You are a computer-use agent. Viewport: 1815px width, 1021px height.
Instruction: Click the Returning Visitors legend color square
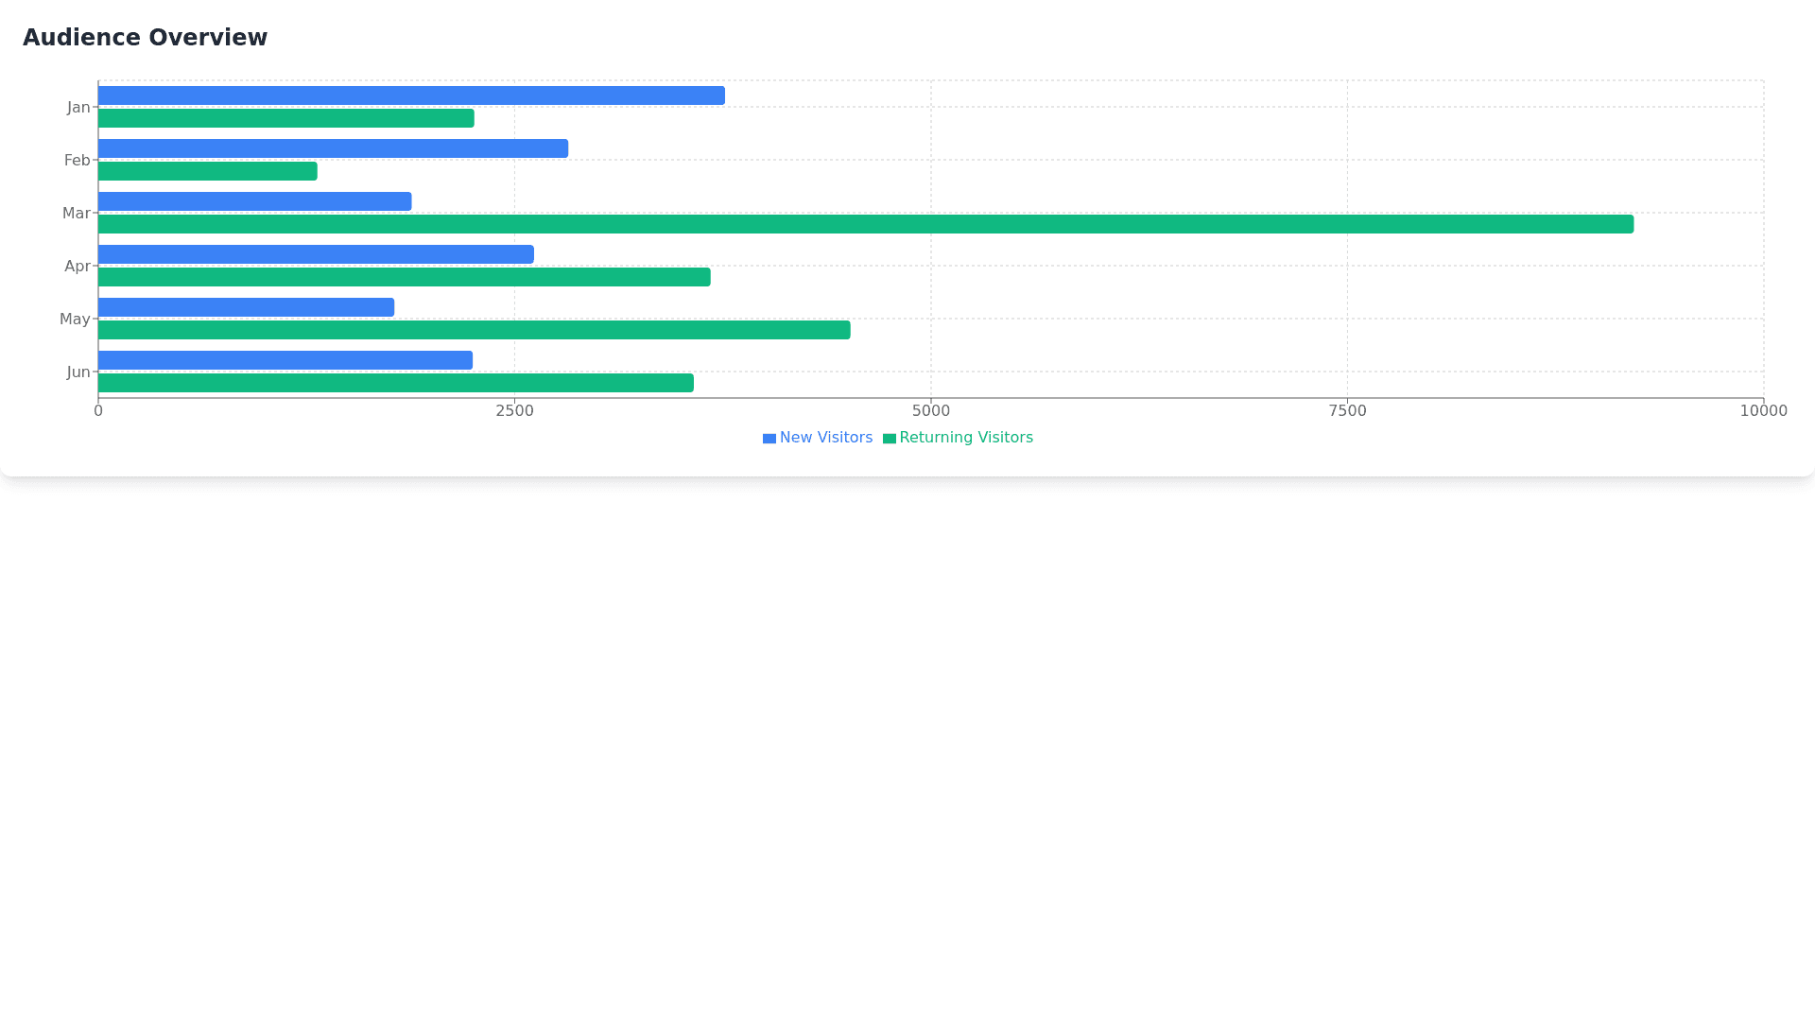point(889,439)
